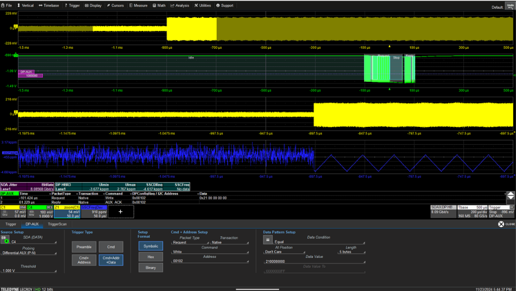516x291 pixels.
Task: Click the Undo button in top-right corner
Action: 511,6
